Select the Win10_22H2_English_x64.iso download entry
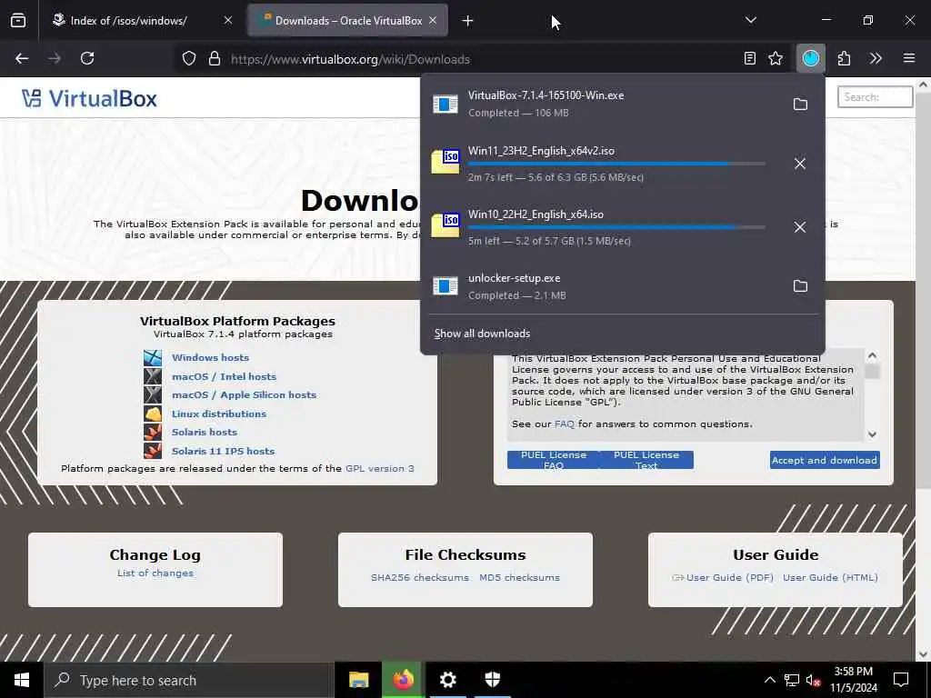The image size is (931, 698). click(604, 226)
